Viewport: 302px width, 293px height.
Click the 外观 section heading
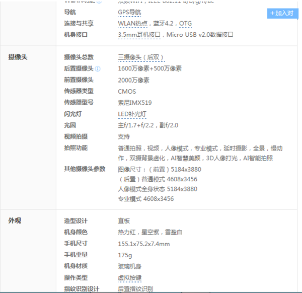pyautogui.click(x=15, y=221)
